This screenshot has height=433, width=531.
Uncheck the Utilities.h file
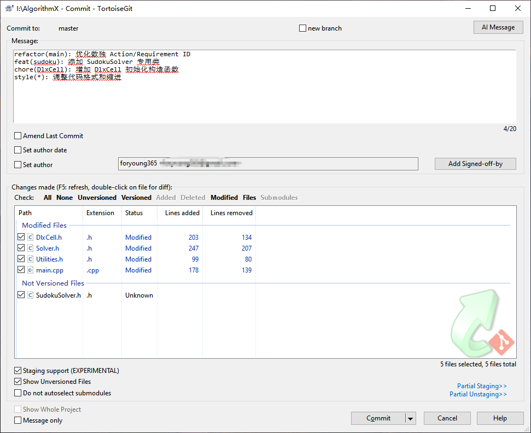pos(21,259)
